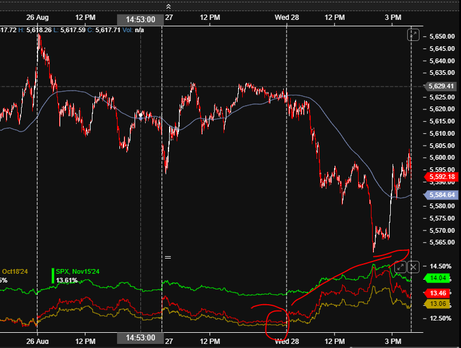Maximize the SPX price chart with the expand icon
This screenshot has width=461, height=348.
click(413, 35)
